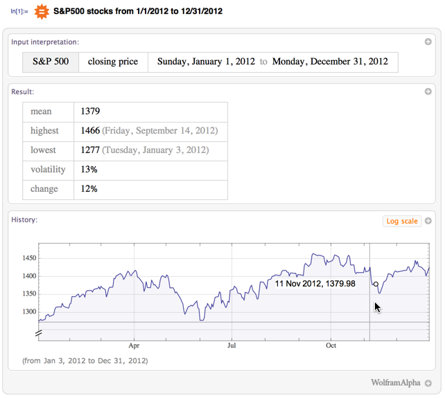Click the Result pod title
This screenshot has height=398, width=445.
coord(23,92)
